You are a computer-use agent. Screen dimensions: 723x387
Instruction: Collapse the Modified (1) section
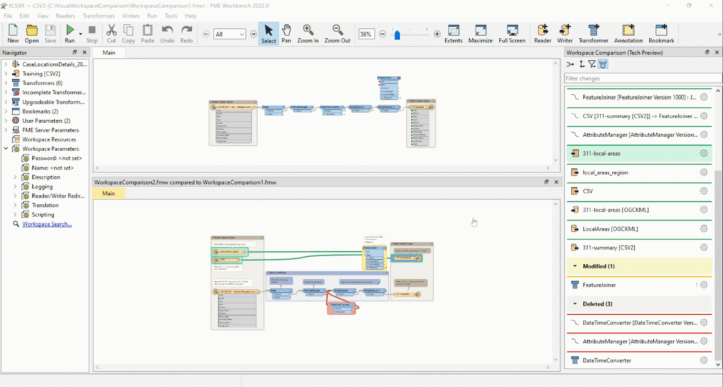point(575,266)
